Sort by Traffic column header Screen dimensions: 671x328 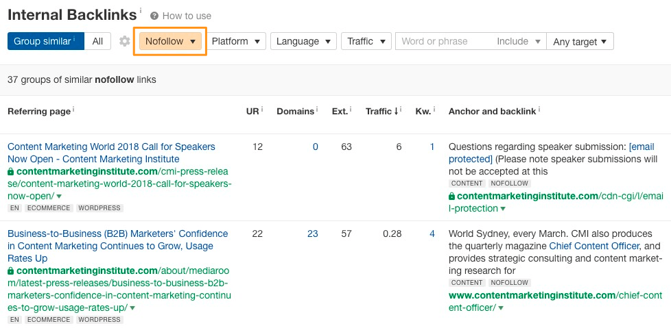point(381,112)
